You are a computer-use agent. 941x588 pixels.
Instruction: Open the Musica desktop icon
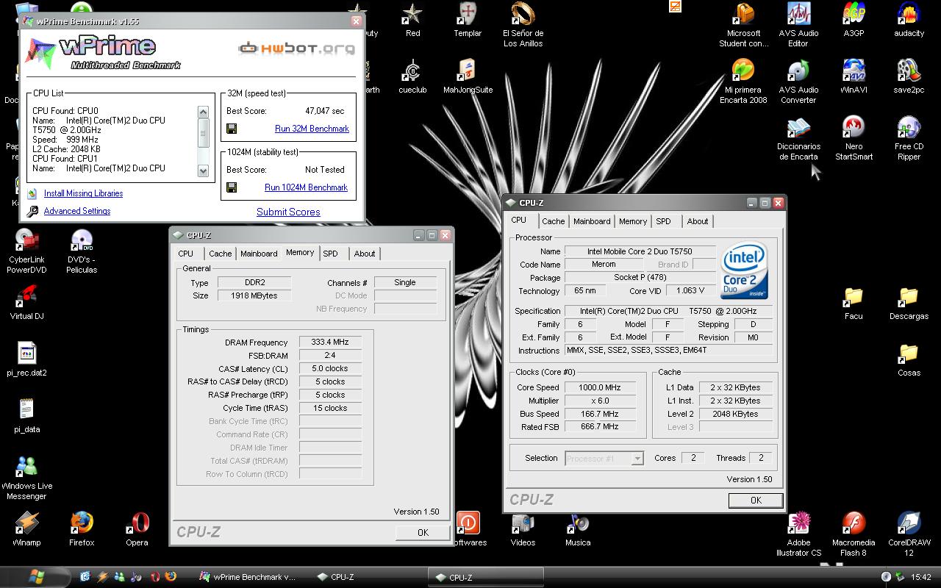coord(578,529)
